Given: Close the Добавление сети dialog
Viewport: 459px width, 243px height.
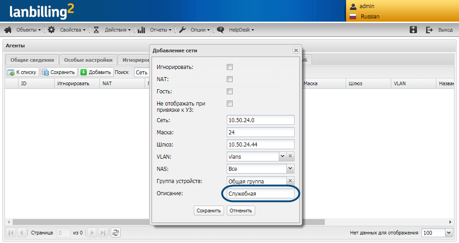Looking at the screenshot, I should coord(296,50).
